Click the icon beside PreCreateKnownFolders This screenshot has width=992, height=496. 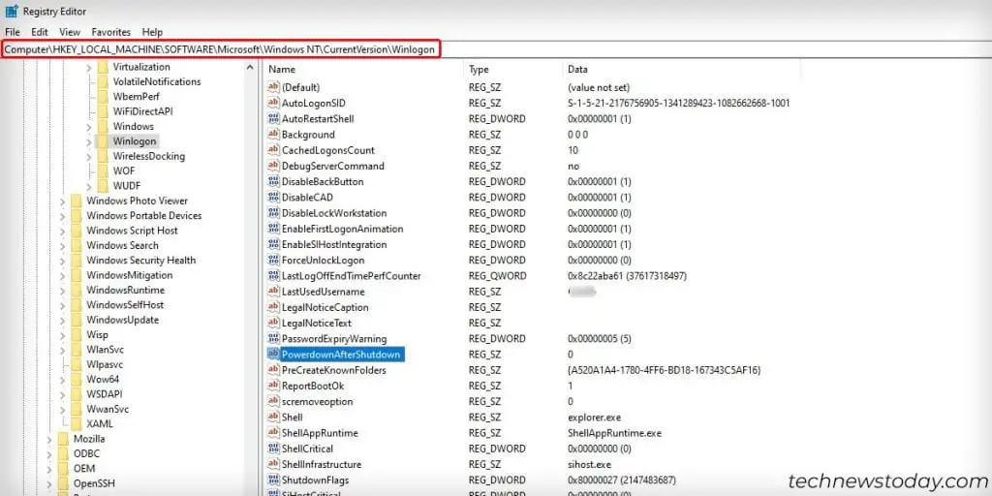click(x=273, y=370)
